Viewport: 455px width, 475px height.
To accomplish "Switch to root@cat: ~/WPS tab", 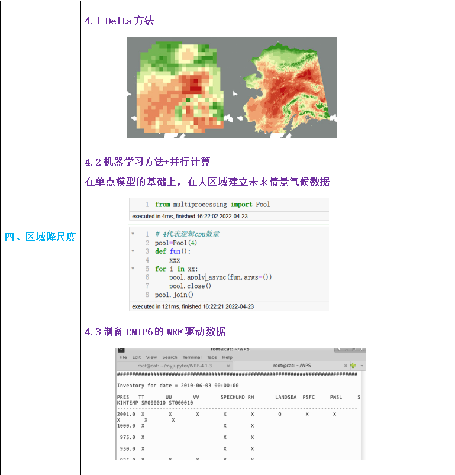I will click(292, 366).
